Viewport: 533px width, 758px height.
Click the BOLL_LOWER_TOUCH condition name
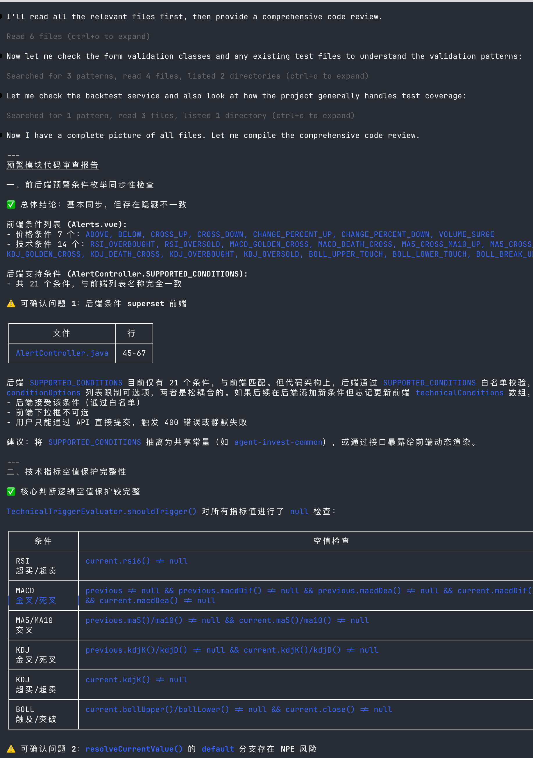[x=430, y=254]
